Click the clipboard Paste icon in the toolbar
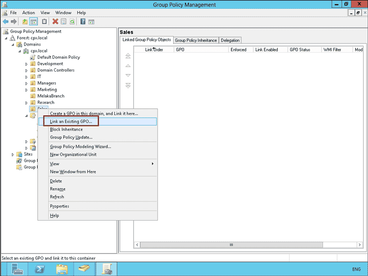The width and height of the screenshot is (368, 276). pyautogui.click(x=44, y=22)
